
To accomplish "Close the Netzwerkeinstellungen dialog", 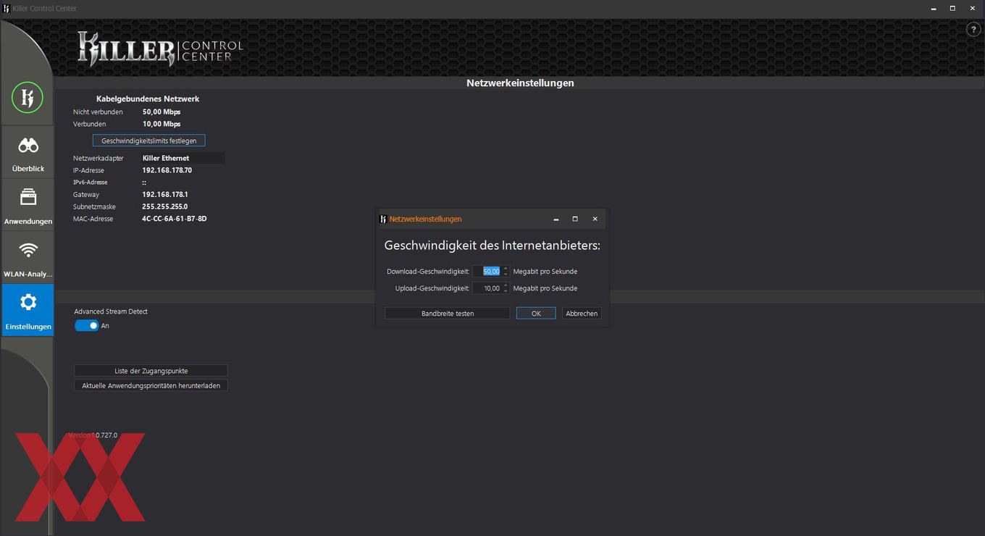I will pyautogui.click(x=595, y=219).
